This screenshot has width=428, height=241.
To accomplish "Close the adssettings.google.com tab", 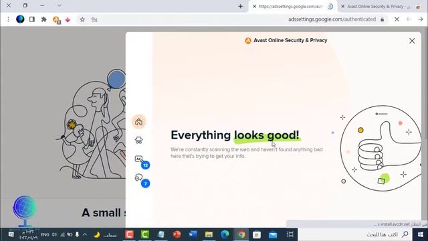I will pyautogui.click(x=254, y=6).
